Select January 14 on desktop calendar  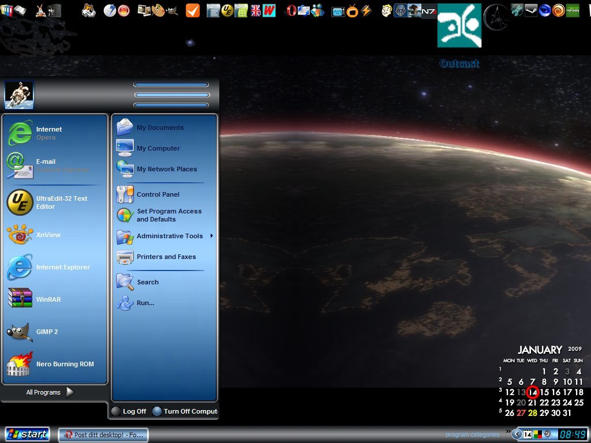pos(533,392)
